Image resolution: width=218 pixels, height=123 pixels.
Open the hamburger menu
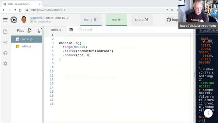5,20
